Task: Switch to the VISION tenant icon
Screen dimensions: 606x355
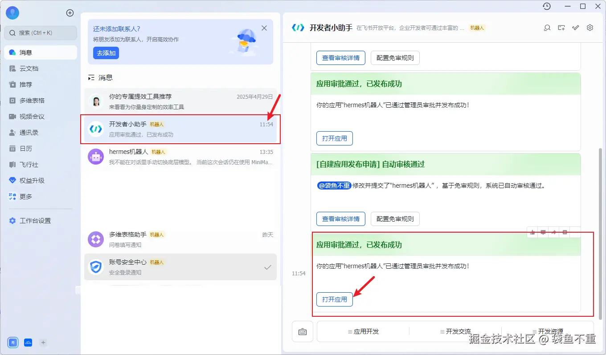Action: coord(28,343)
